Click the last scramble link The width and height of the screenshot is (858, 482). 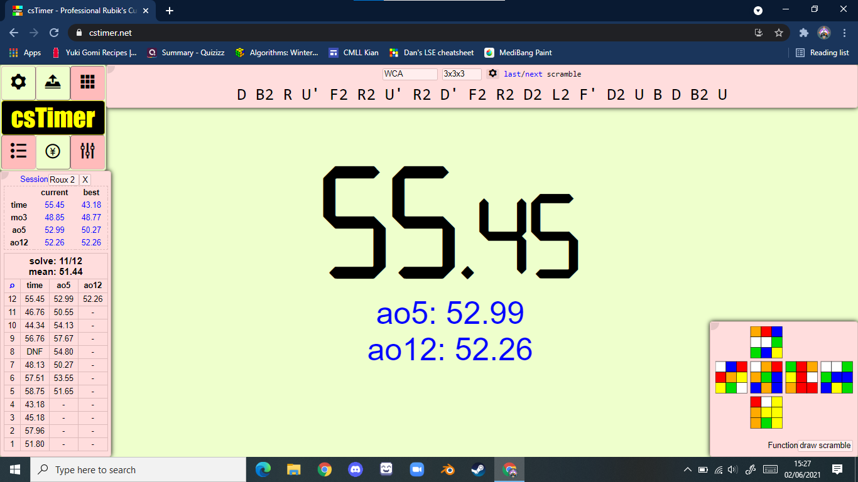(x=512, y=74)
